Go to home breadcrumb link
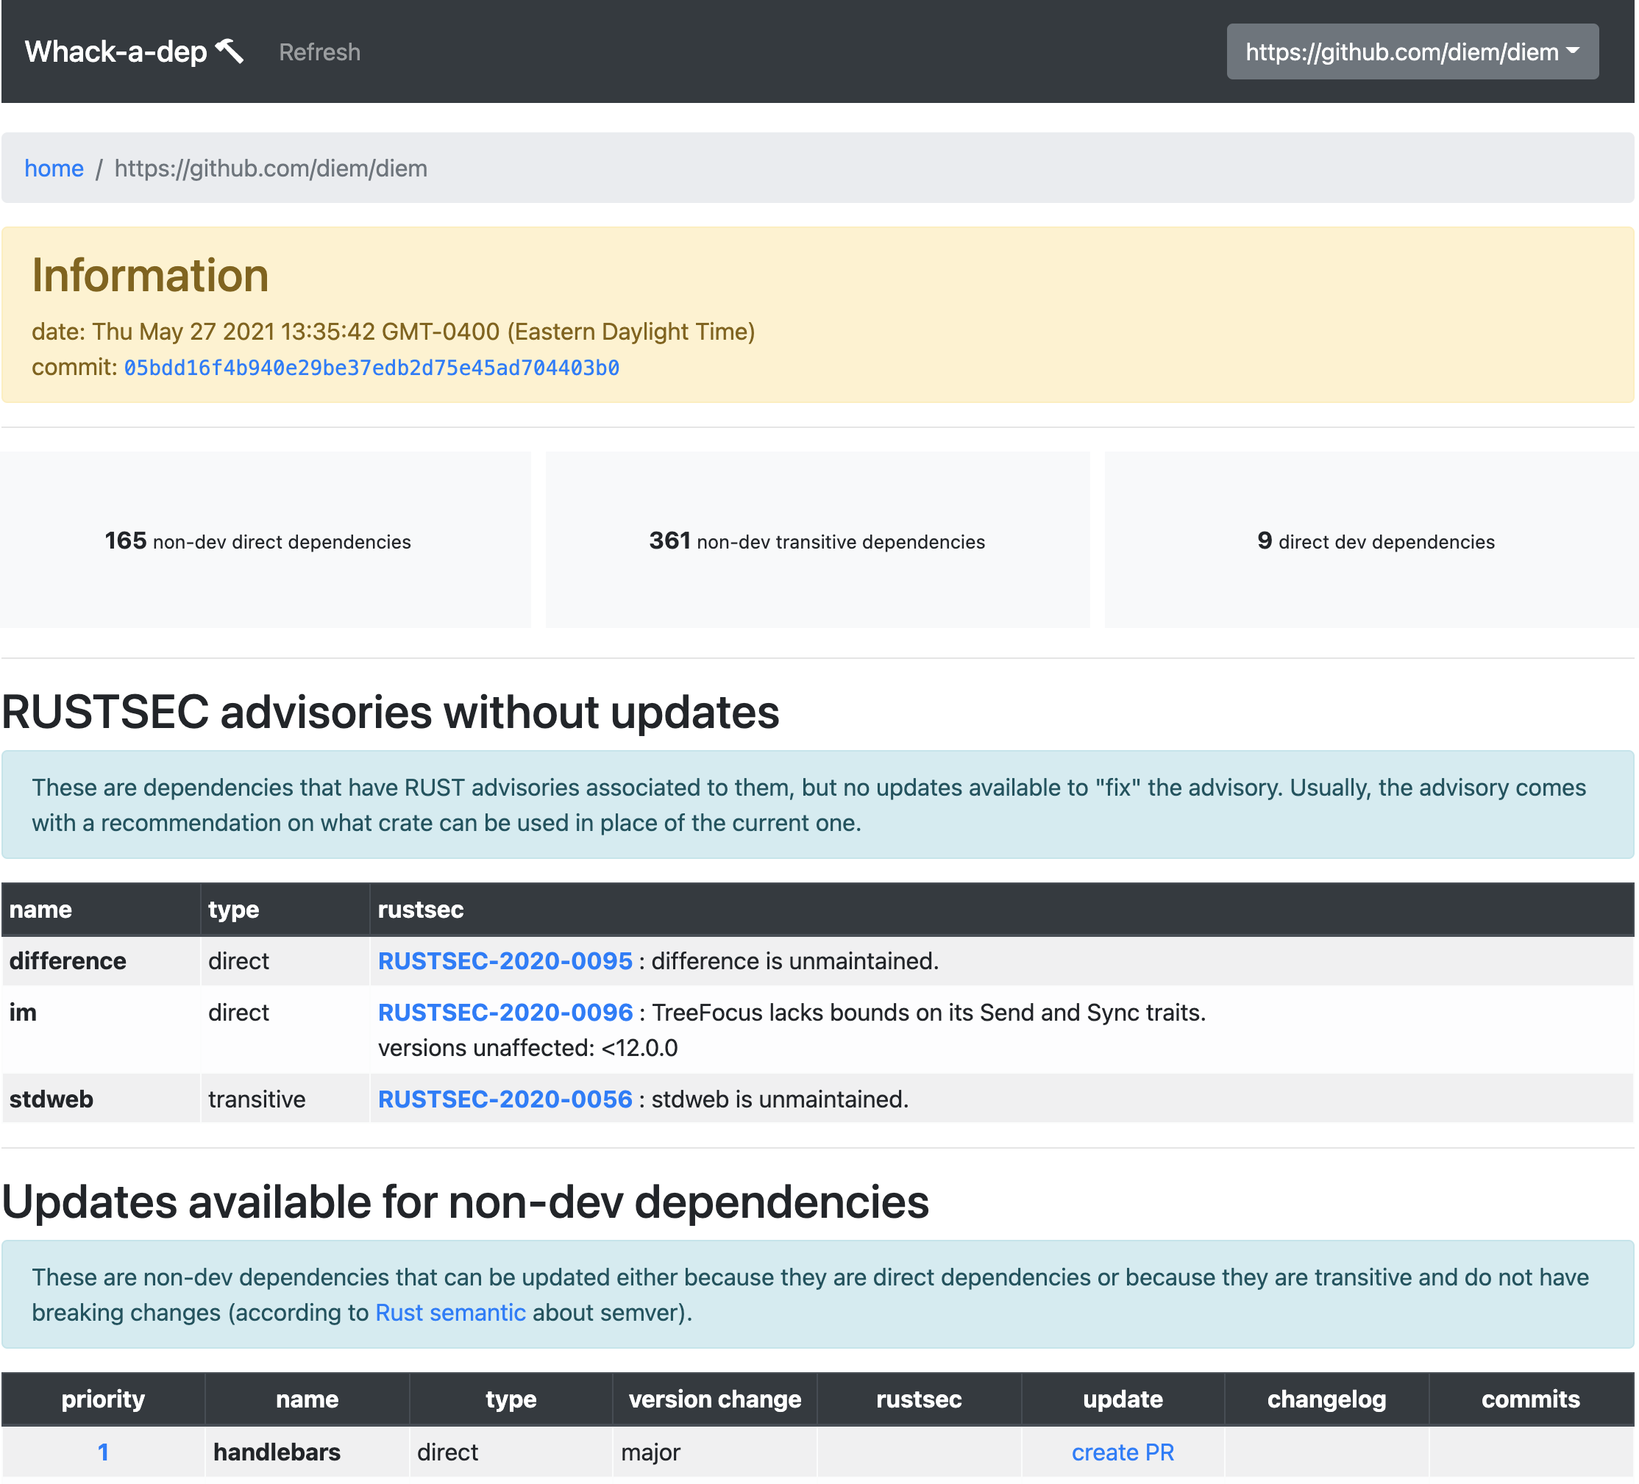 point(54,168)
